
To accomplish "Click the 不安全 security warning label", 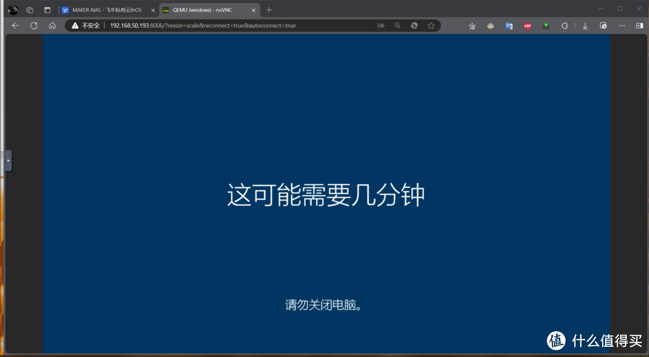I will [87, 25].
